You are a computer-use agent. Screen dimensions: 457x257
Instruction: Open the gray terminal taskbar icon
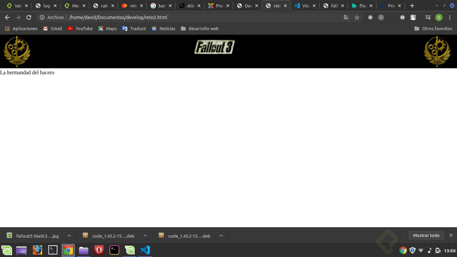[x=53, y=250]
